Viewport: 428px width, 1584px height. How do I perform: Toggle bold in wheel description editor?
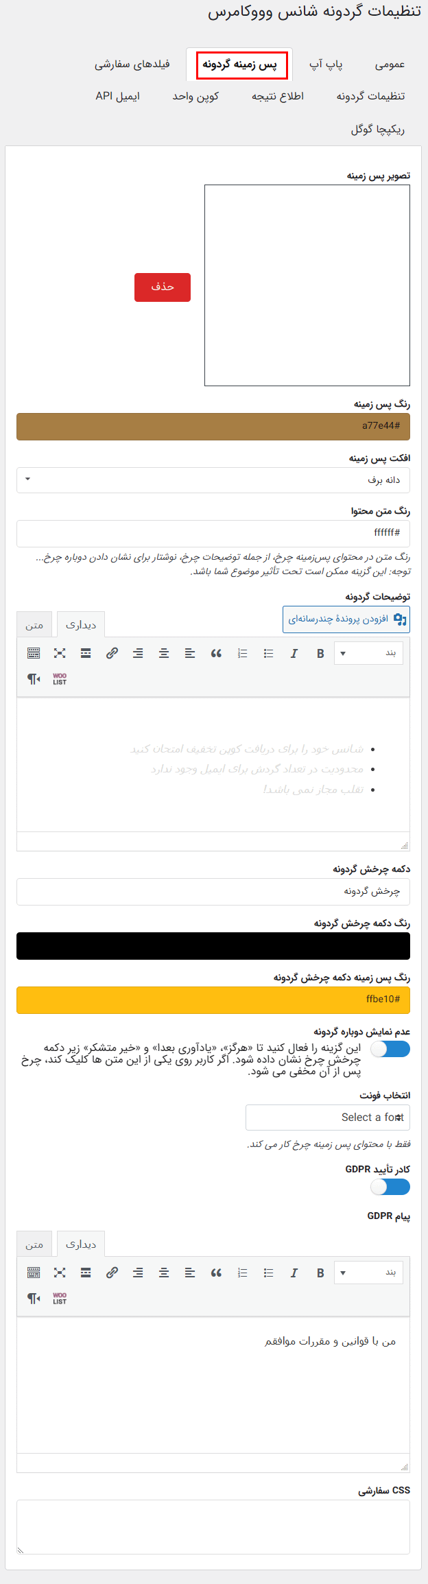(x=320, y=653)
